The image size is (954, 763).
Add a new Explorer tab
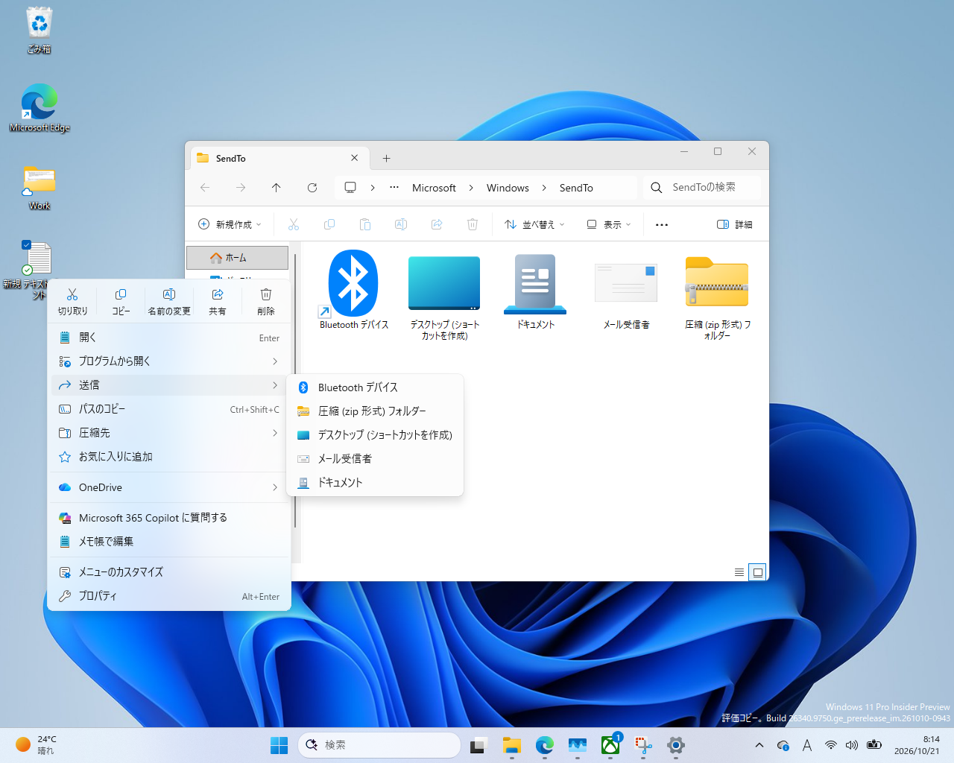click(386, 158)
